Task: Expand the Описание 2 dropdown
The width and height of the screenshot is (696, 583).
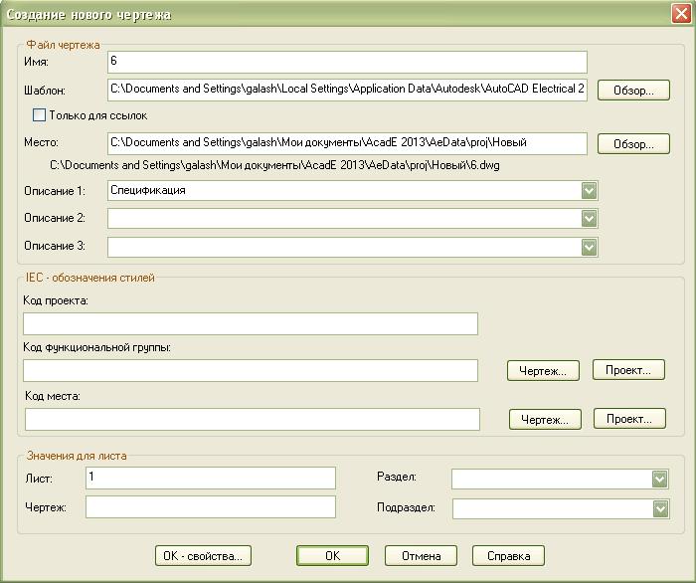Action: tap(589, 218)
